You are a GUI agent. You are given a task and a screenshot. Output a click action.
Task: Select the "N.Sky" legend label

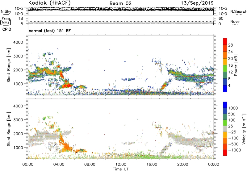(x=6, y=11)
